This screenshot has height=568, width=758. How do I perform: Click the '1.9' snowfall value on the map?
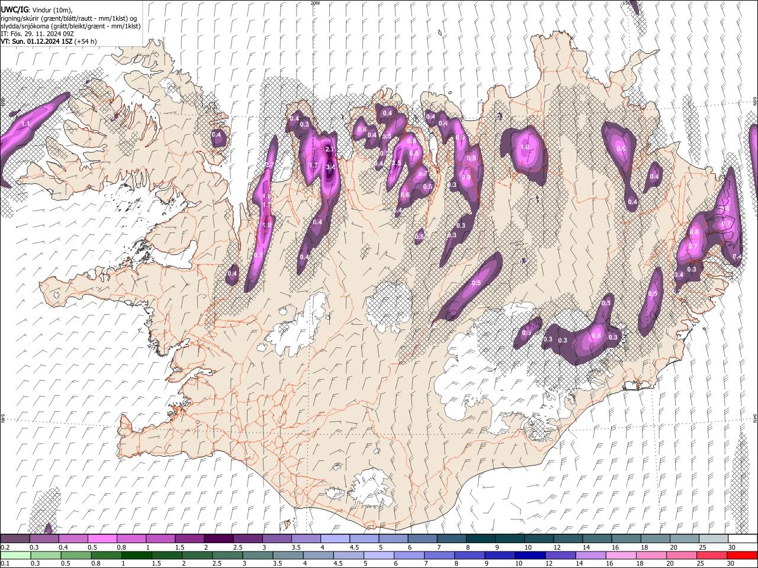click(x=266, y=225)
